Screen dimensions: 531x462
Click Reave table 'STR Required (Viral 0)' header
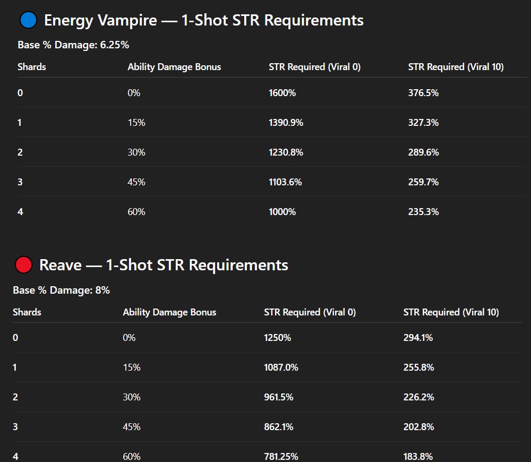pyautogui.click(x=310, y=312)
